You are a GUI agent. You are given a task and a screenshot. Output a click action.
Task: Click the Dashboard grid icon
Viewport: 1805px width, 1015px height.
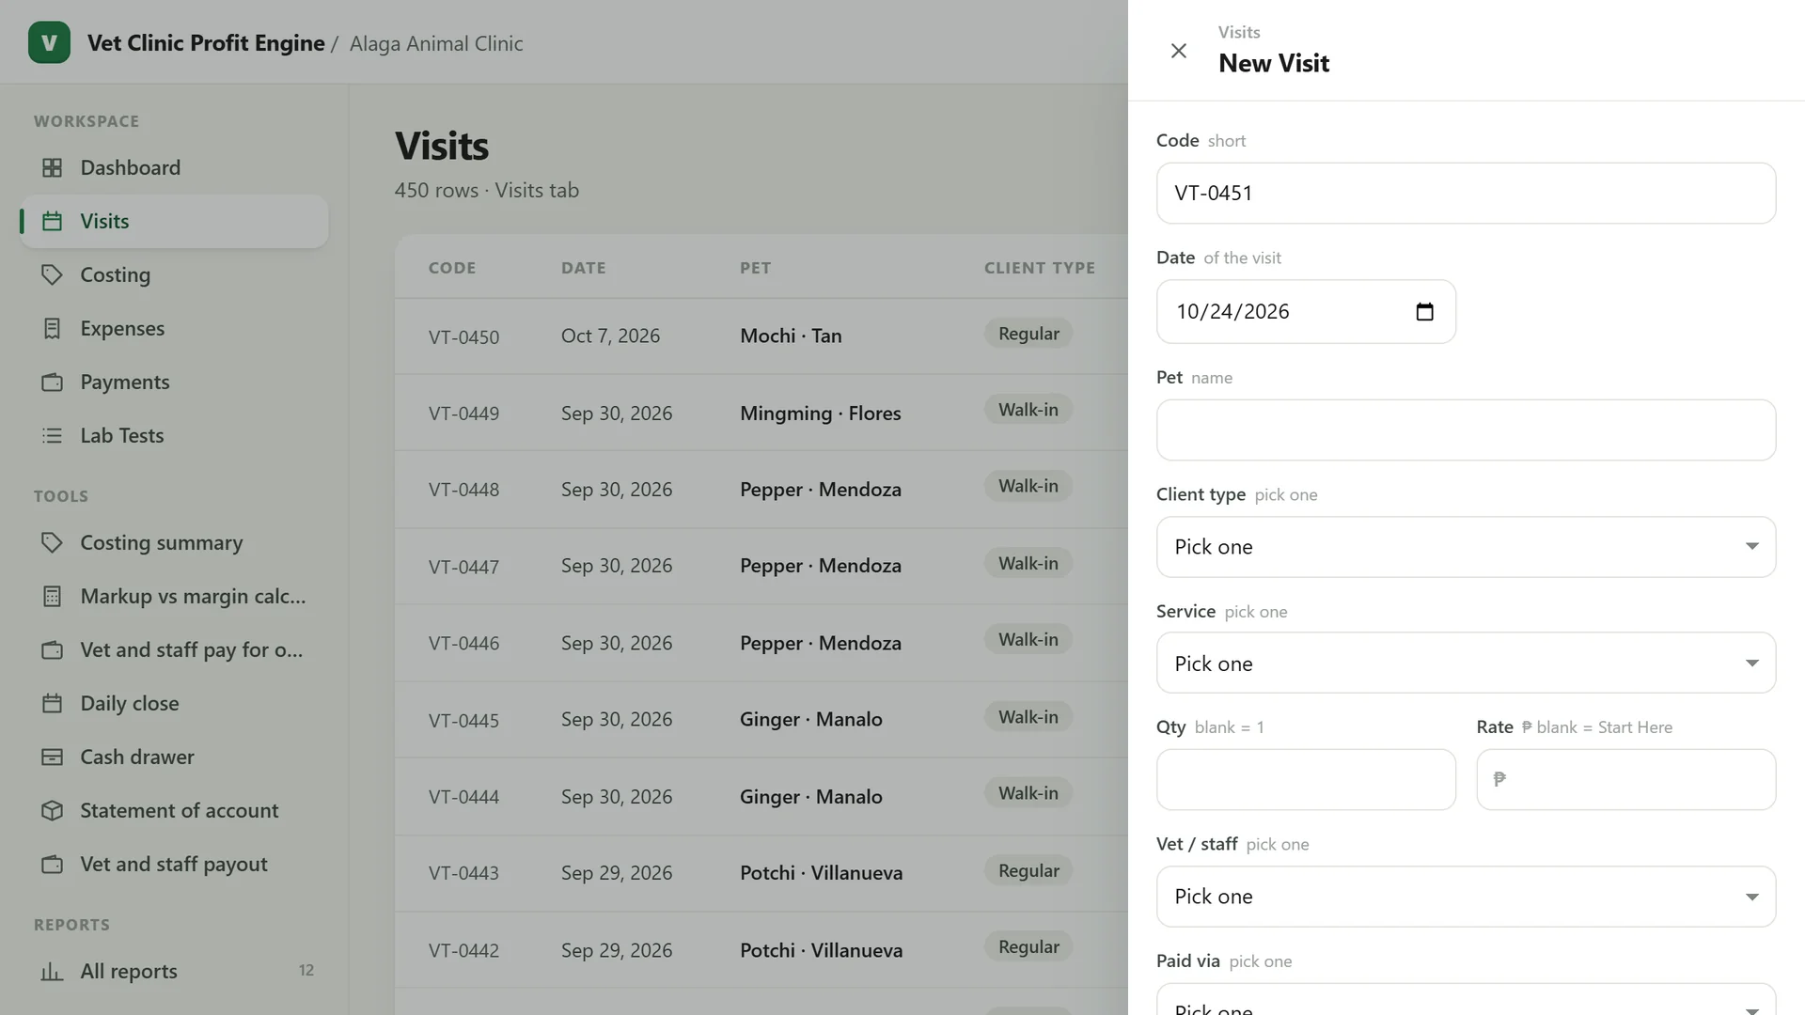pos(53,167)
